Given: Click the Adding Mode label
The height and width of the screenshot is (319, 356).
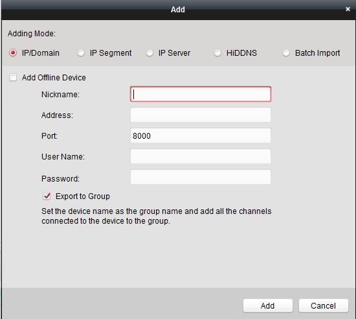Looking at the screenshot, I should tap(32, 34).
